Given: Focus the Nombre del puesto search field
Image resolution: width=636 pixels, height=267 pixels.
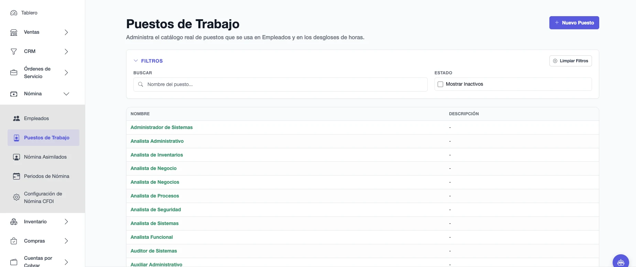Looking at the screenshot, I should 281,84.
